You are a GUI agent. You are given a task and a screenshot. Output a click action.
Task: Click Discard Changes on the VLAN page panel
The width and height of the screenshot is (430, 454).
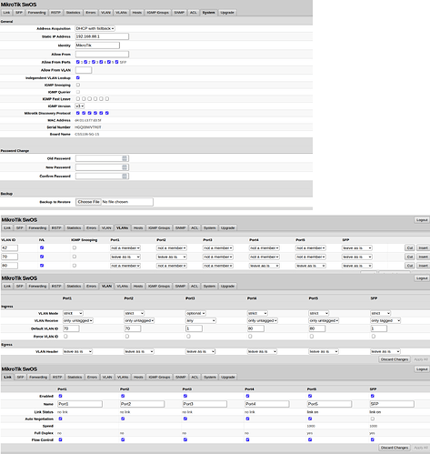[395, 359]
